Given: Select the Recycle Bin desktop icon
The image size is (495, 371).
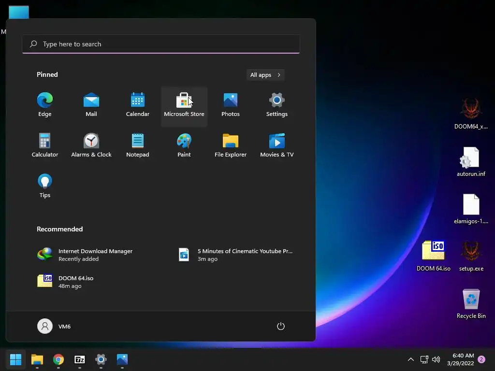Looking at the screenshot, I should click(x=471, y=304).
